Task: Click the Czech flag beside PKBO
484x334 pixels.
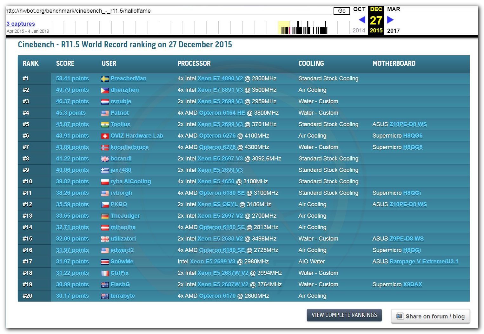Action: coord(105,205)
